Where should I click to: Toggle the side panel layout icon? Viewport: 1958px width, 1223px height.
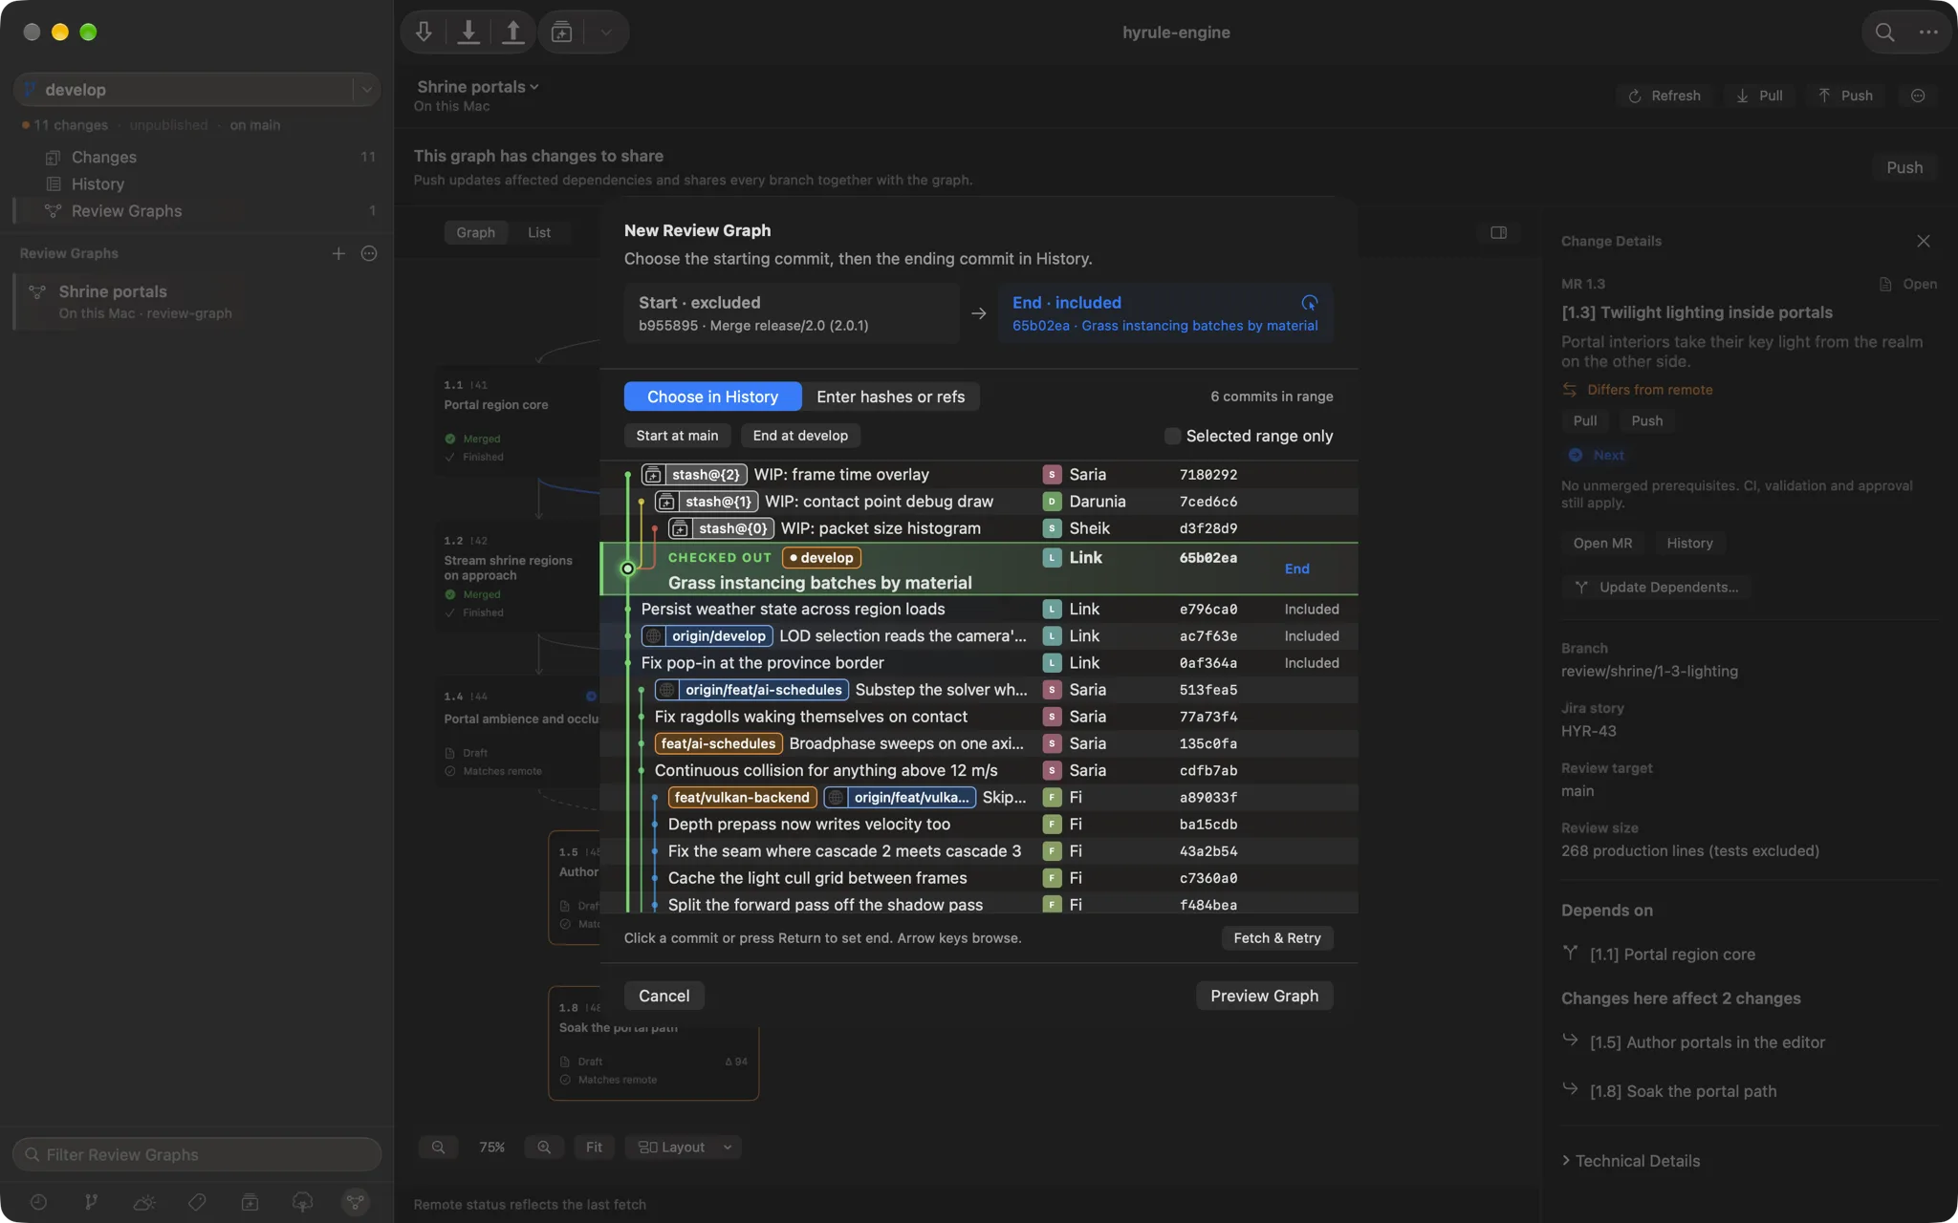[1498, 232]
